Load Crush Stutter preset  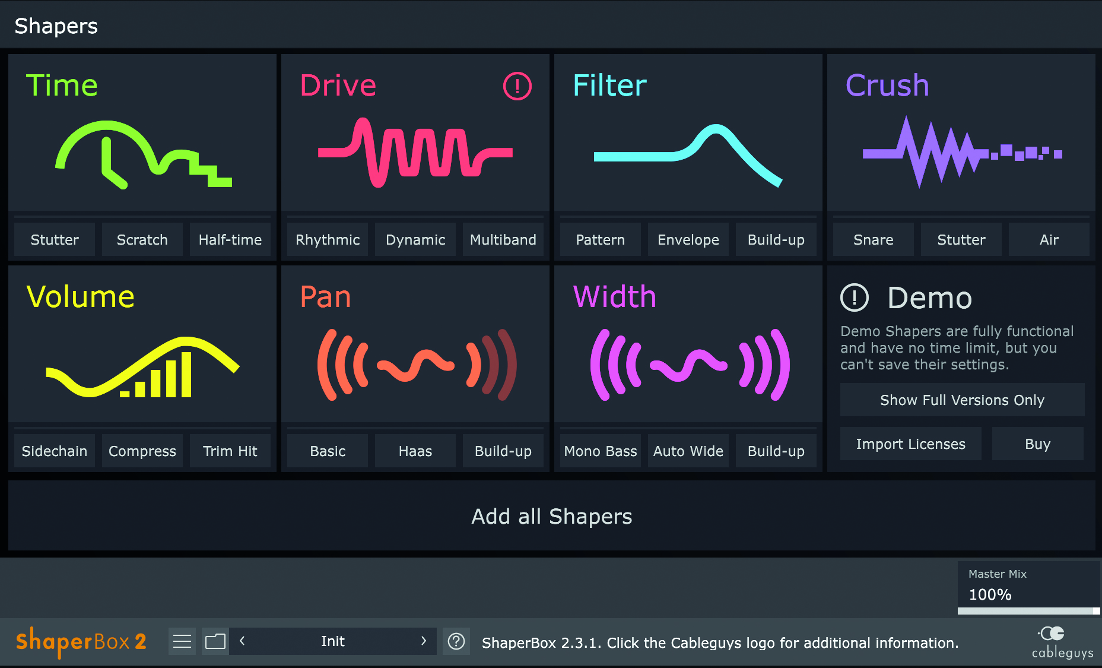(x=961, y=240)
